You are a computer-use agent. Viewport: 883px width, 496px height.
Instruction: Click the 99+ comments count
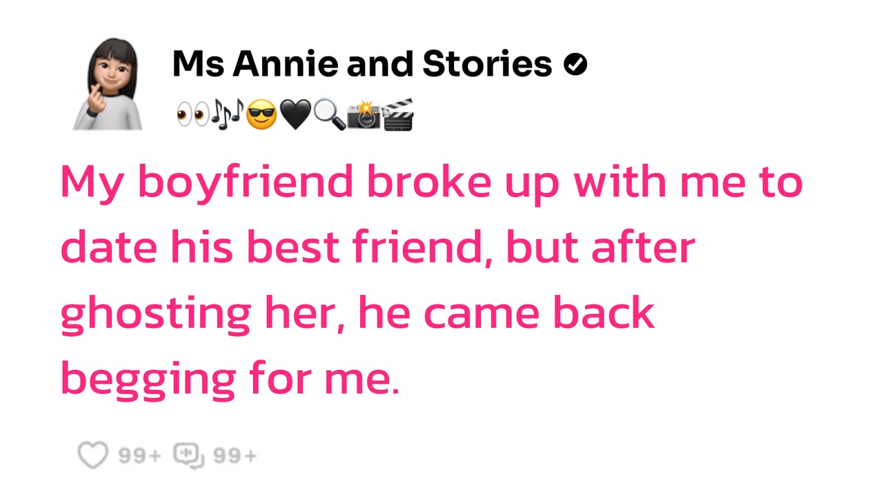point(235,455)
